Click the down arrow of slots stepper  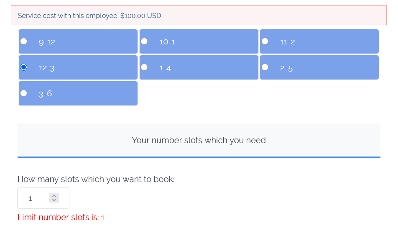pos(54,200)
